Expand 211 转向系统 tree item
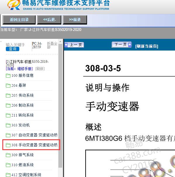Image resolution: width=175 pixels, height=177 pixels. coord(22,115)
